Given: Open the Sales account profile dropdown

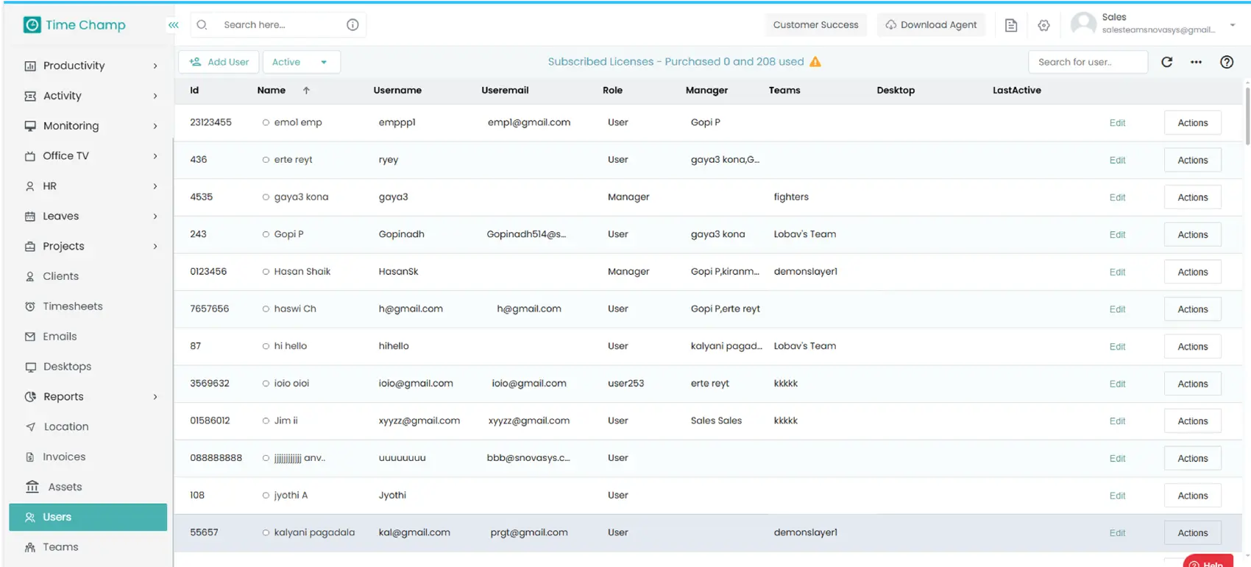Looking at the screenshot, I should 1233,25.
